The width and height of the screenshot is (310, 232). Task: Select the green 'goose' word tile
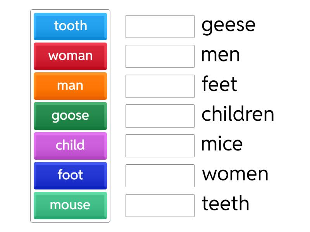point(70,116)
